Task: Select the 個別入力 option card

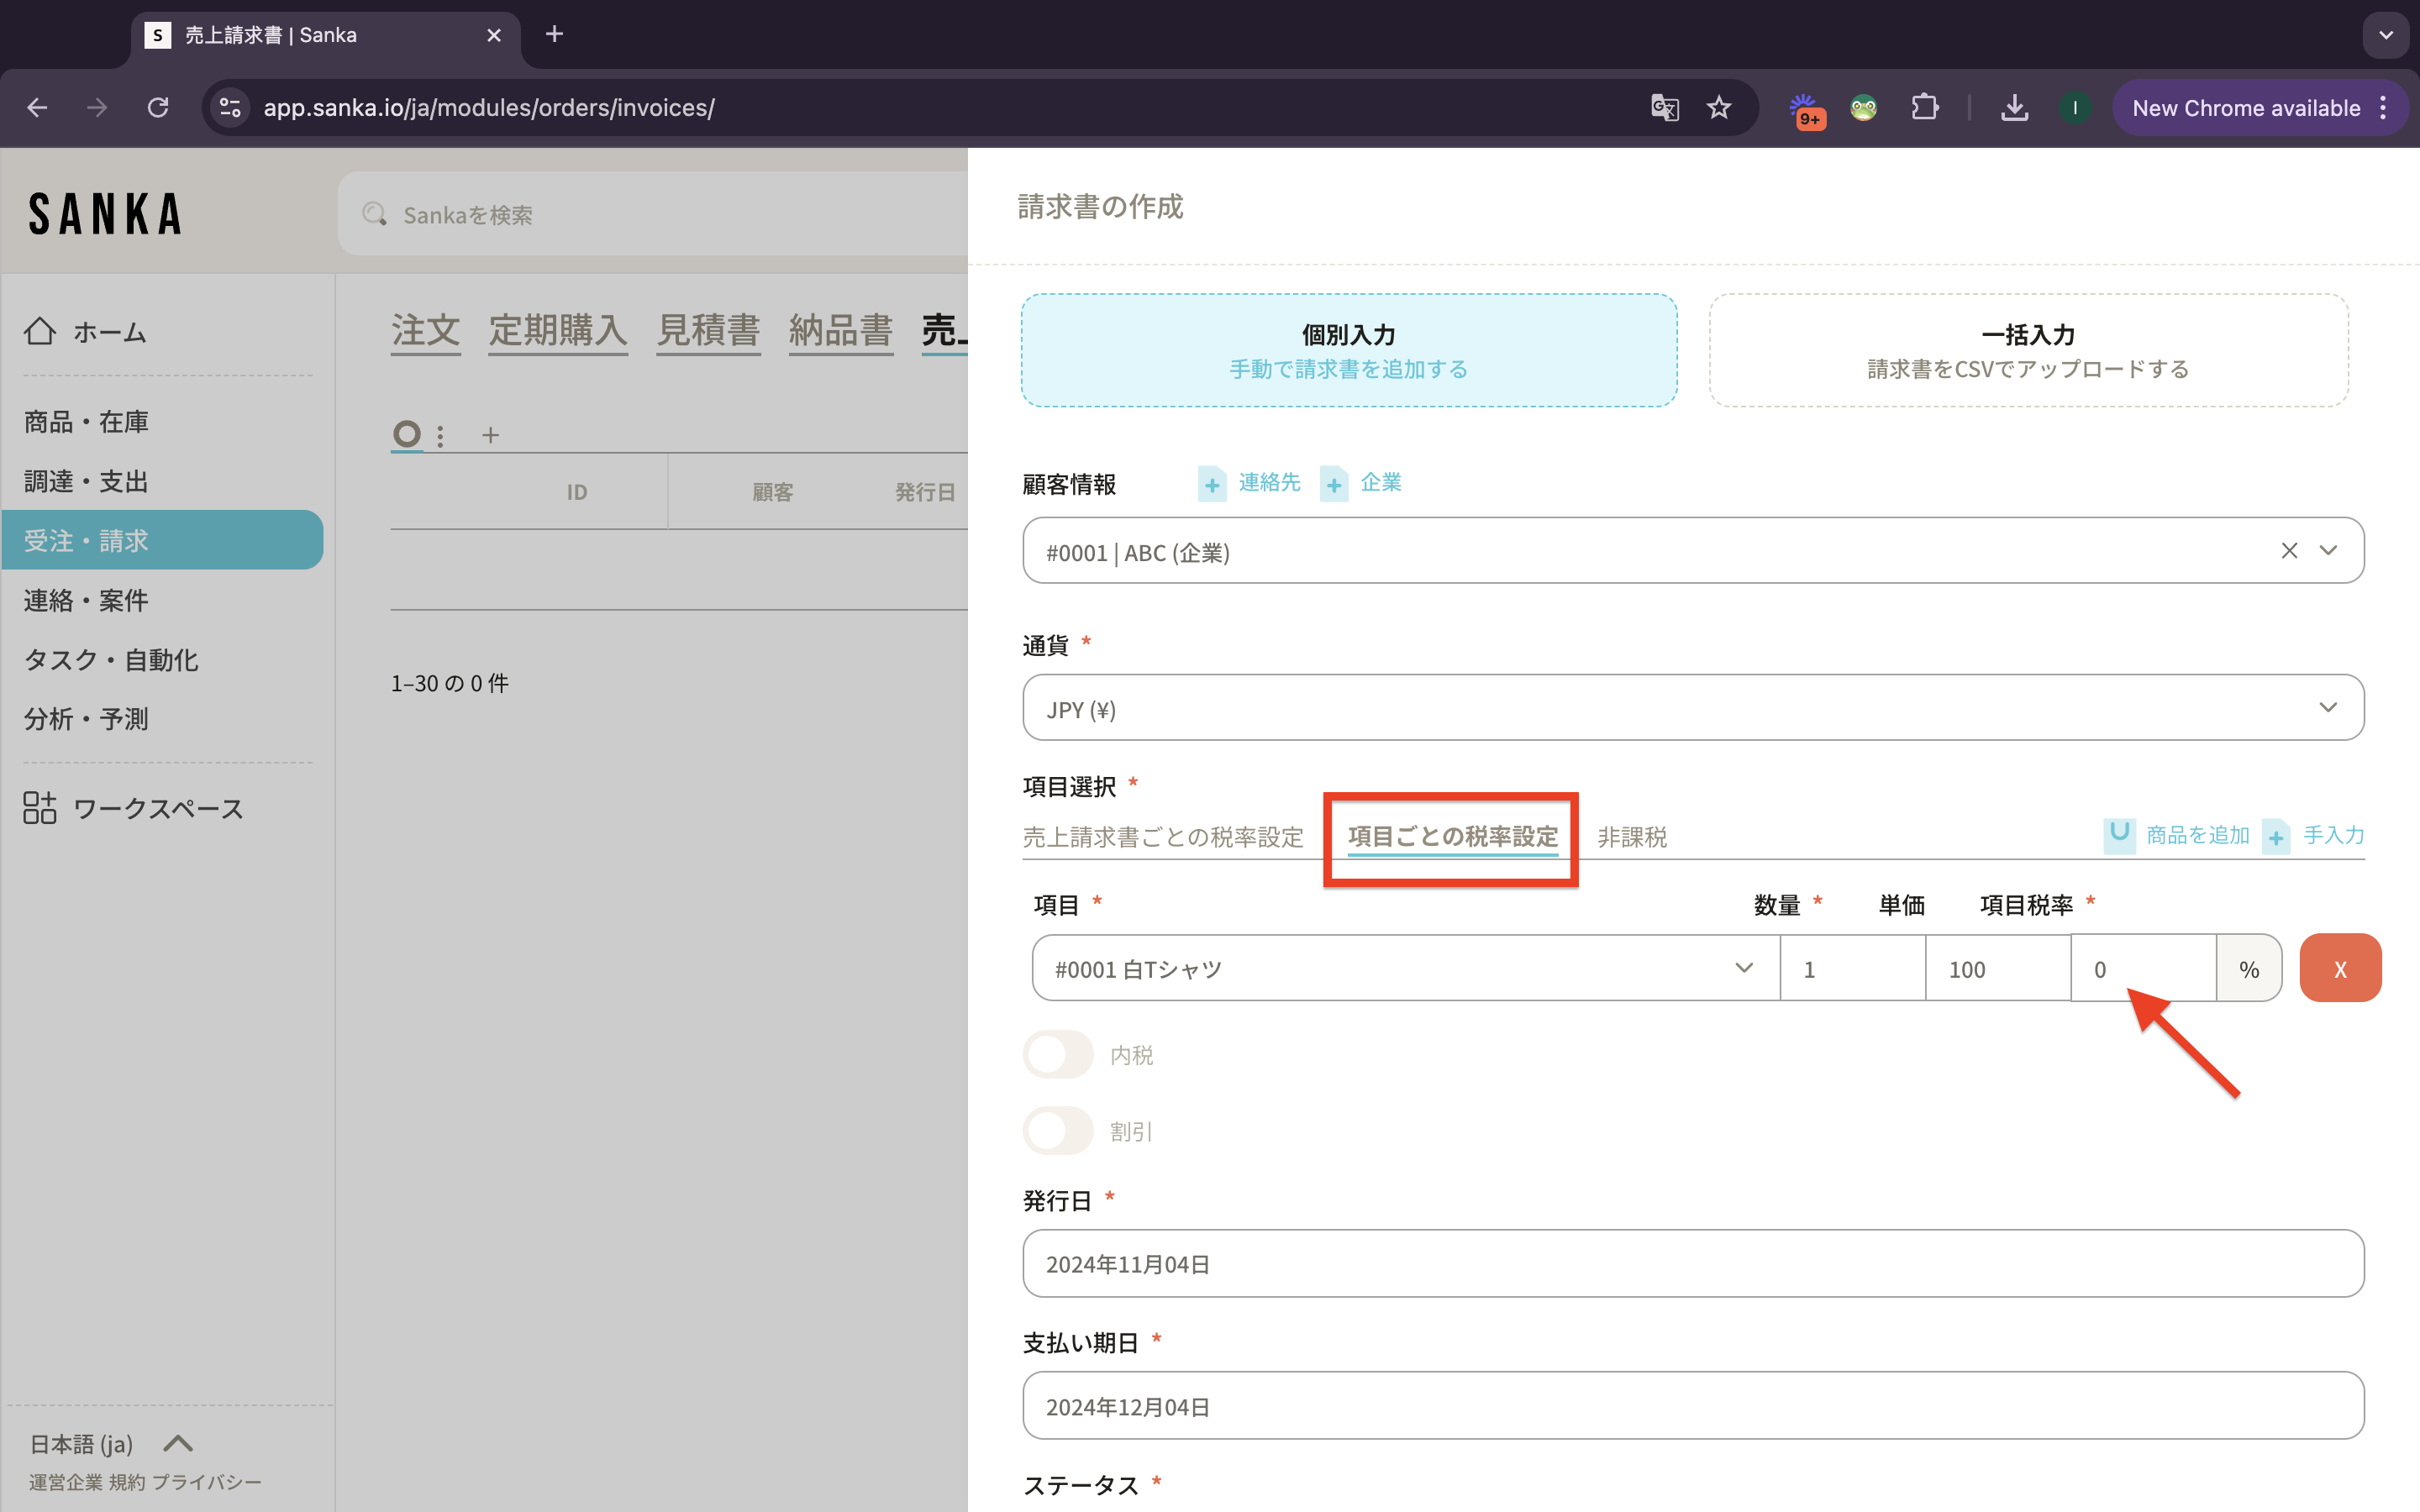Action: click(x=1348, y=350)
